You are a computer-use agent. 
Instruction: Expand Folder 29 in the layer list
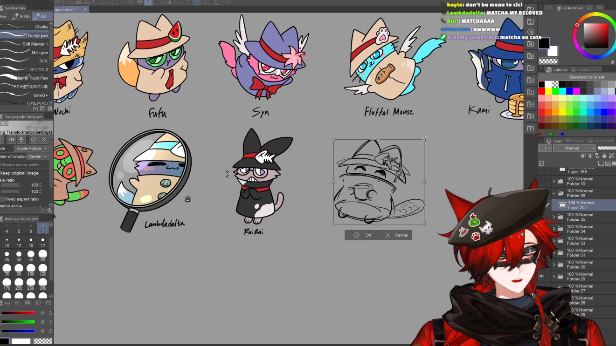tap(554, 277)
